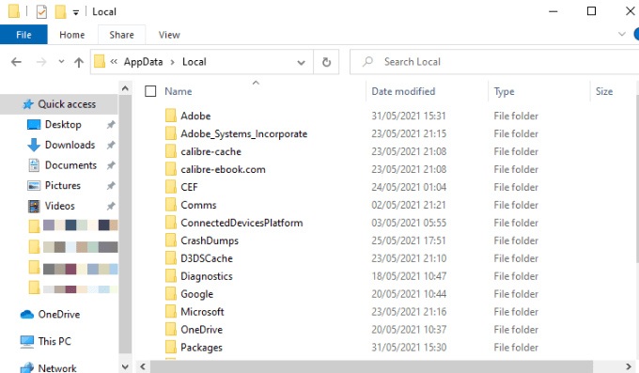Click the 02/05/2021 21:21 date cell
This screenshot has width=639, height=373.
tap(409, 205)
